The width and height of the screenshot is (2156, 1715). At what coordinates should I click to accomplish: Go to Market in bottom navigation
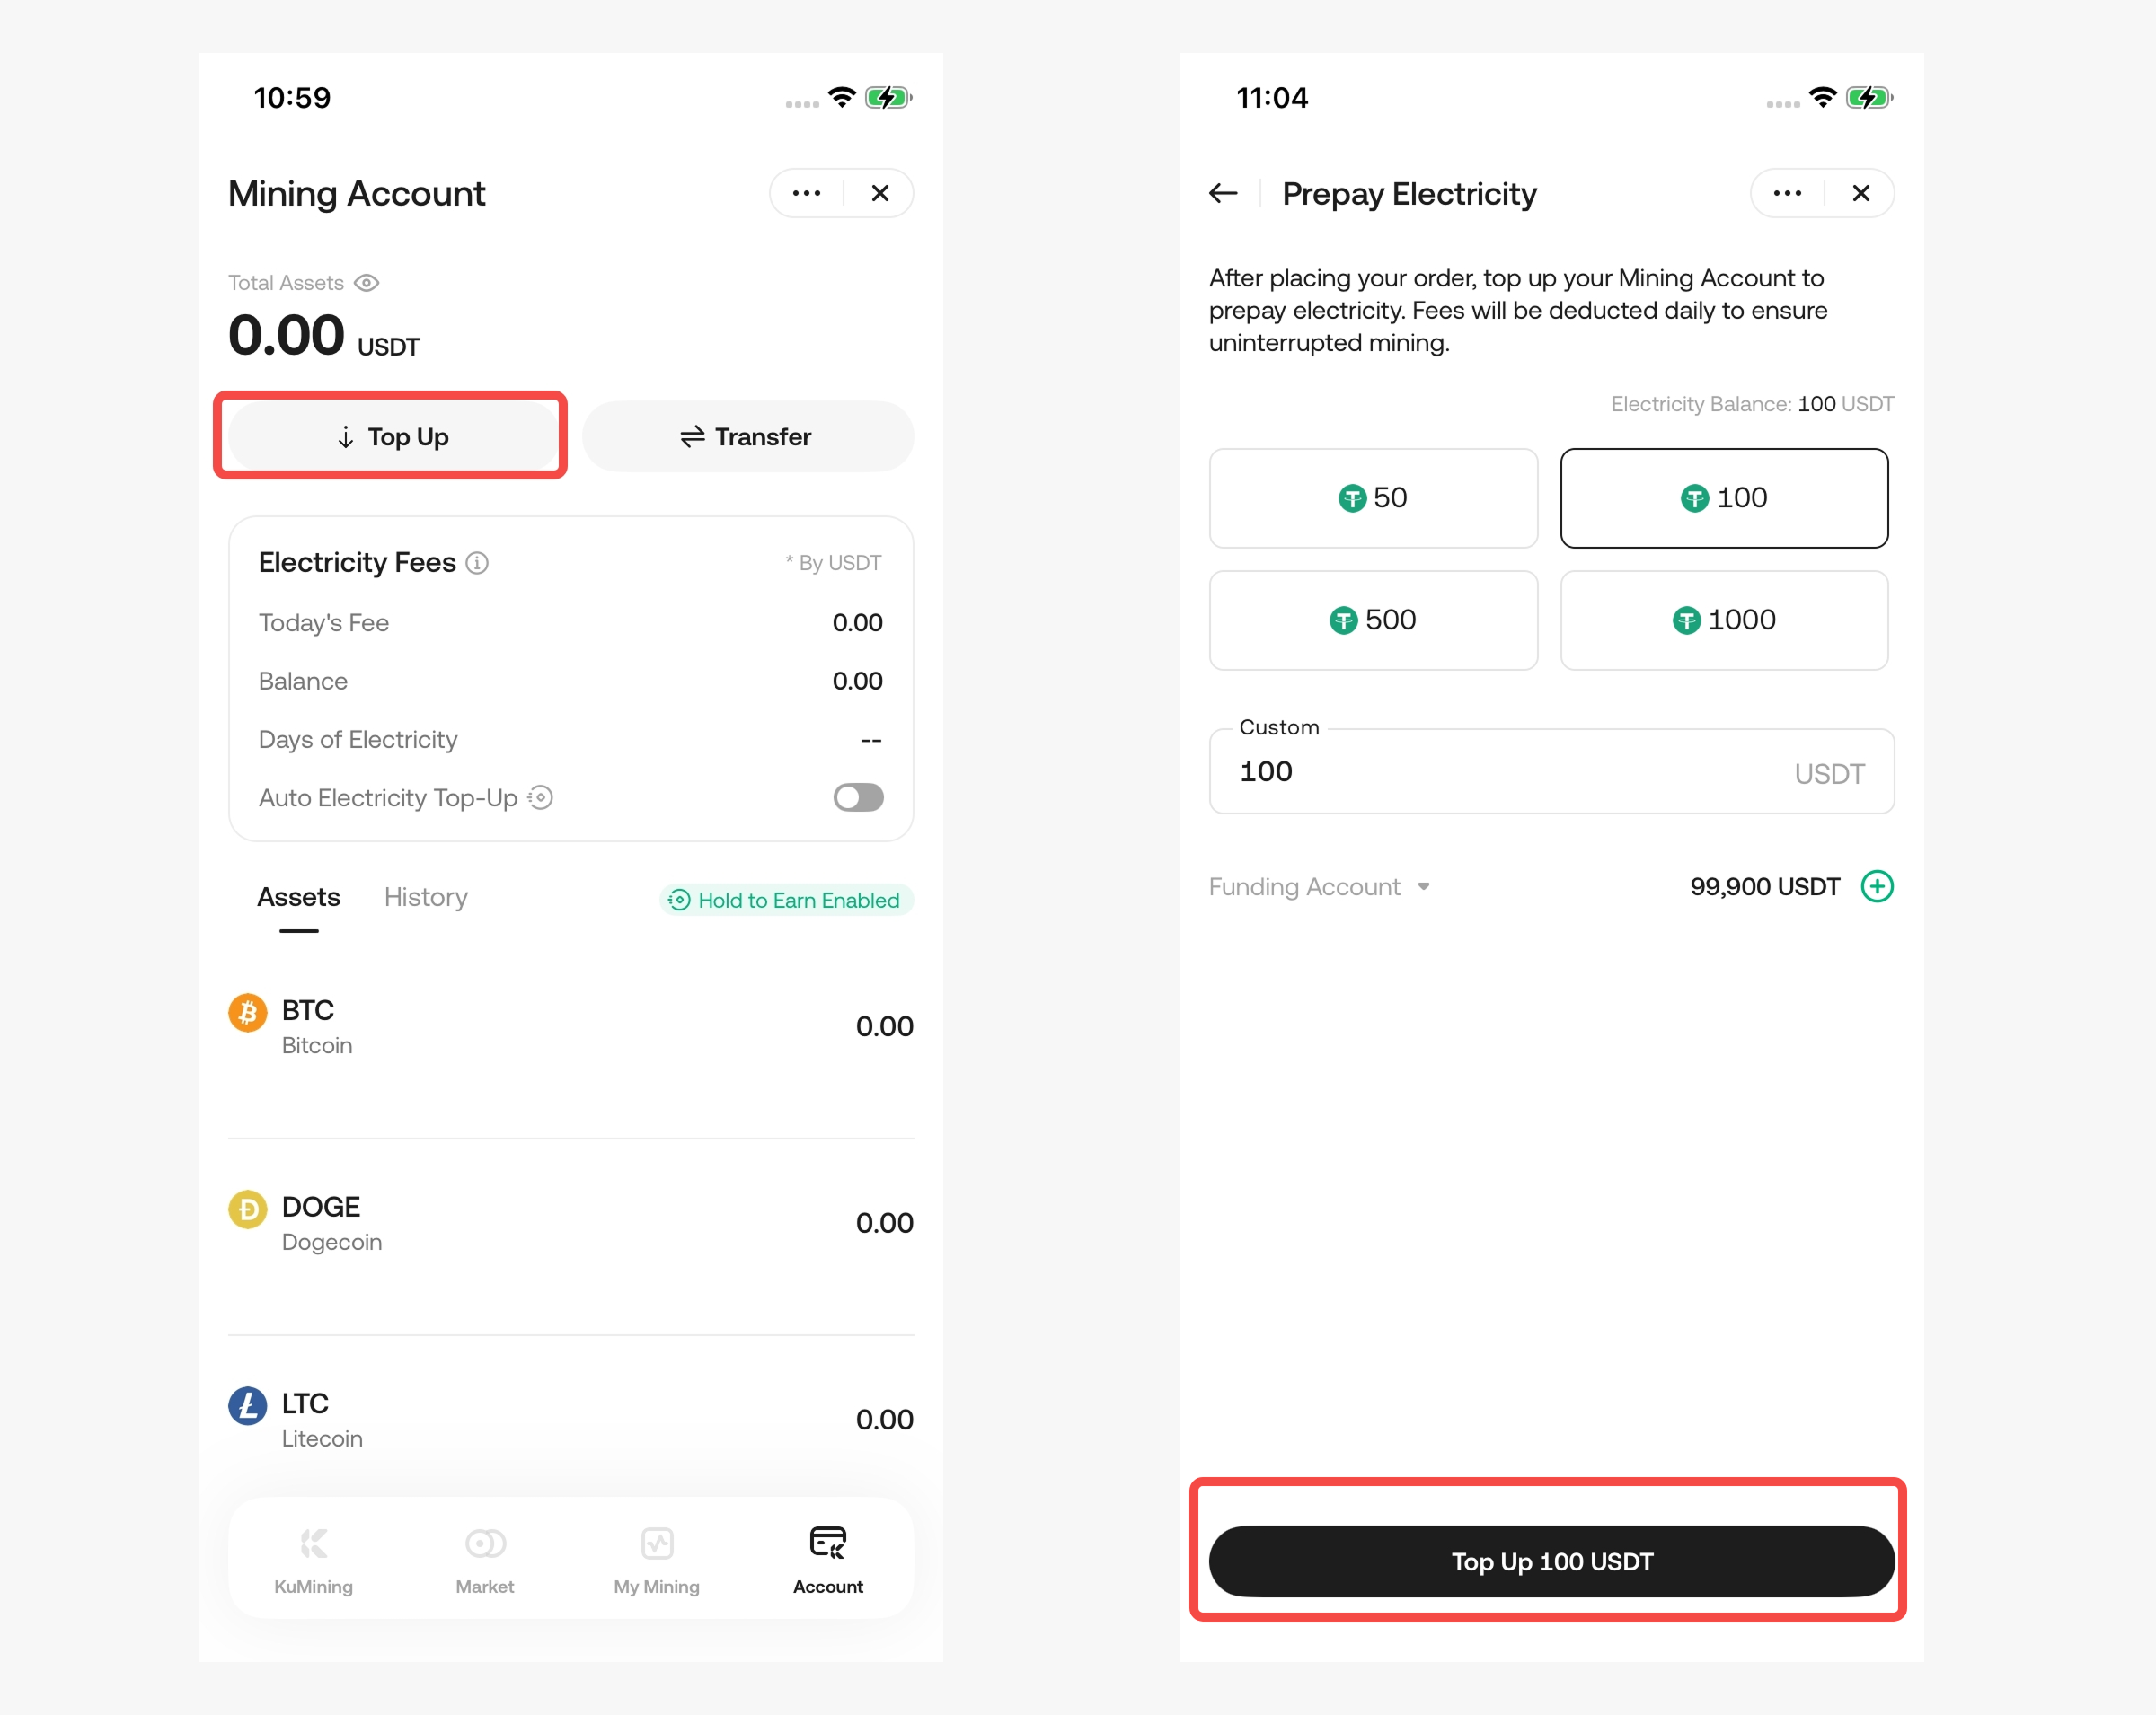(485, 1558)
